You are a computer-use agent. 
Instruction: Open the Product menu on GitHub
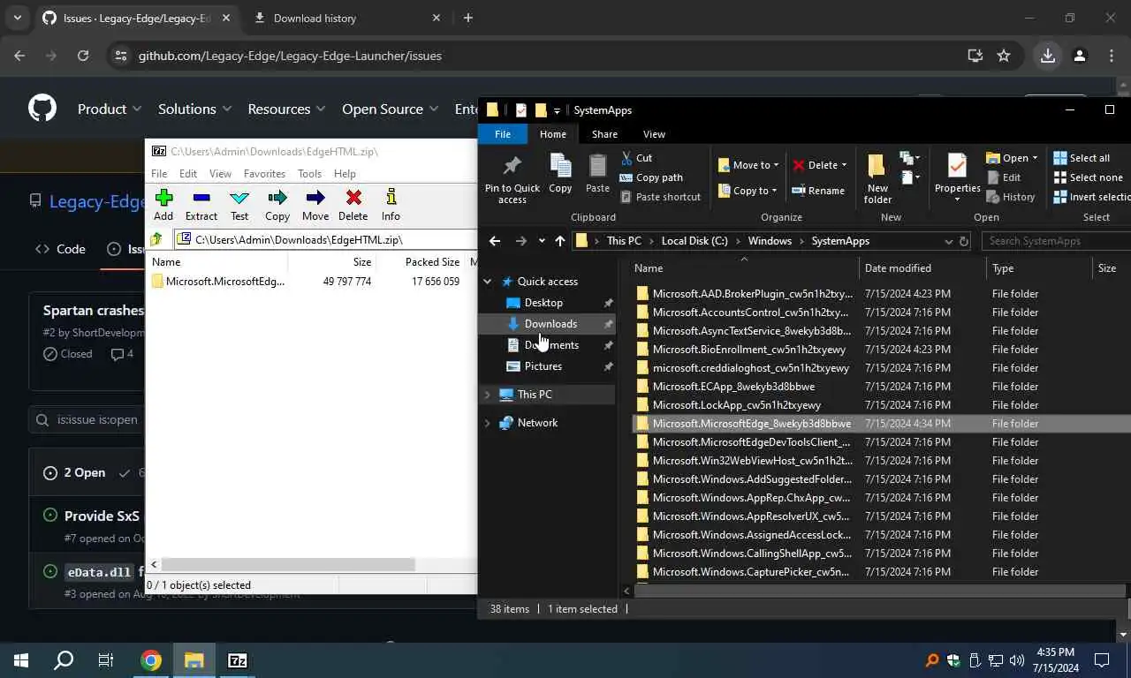click(110, 109)
